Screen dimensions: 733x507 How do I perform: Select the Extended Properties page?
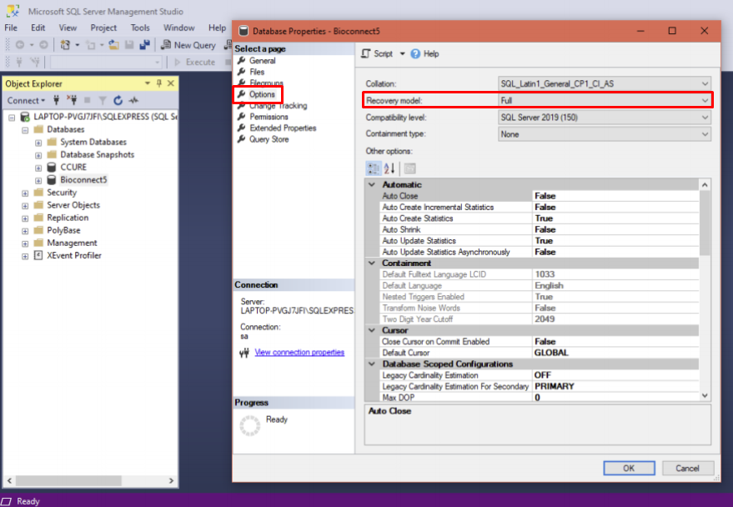(x=283, y=128)
